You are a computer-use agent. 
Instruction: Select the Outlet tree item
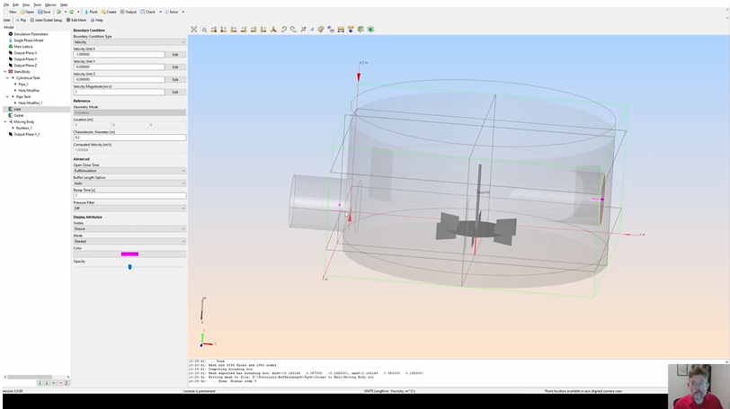point(19,115)
